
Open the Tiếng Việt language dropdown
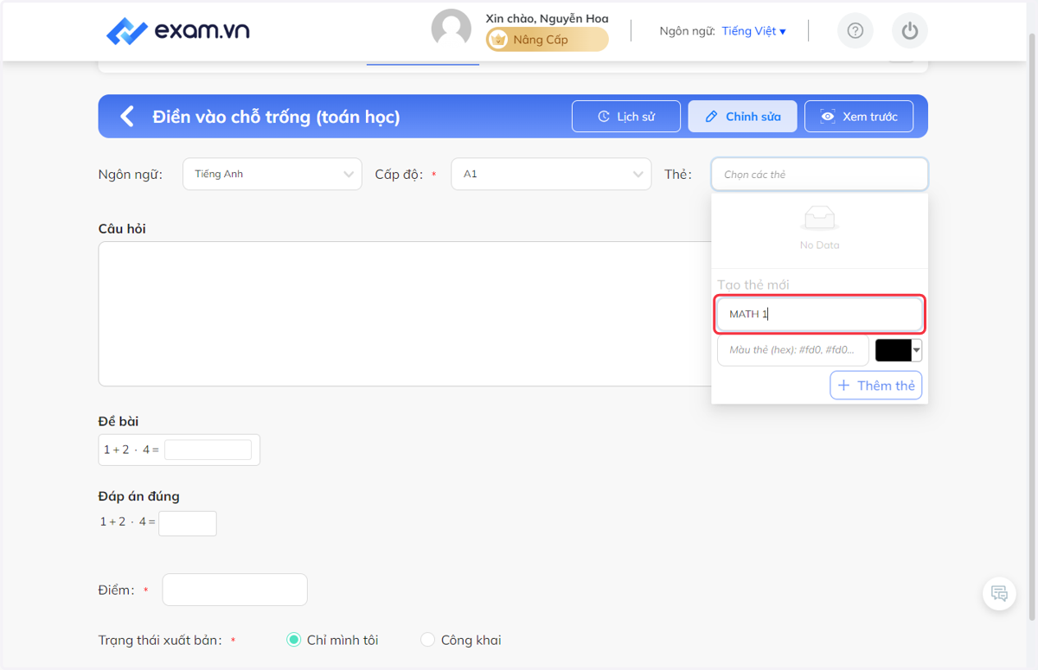coord(753,31)
